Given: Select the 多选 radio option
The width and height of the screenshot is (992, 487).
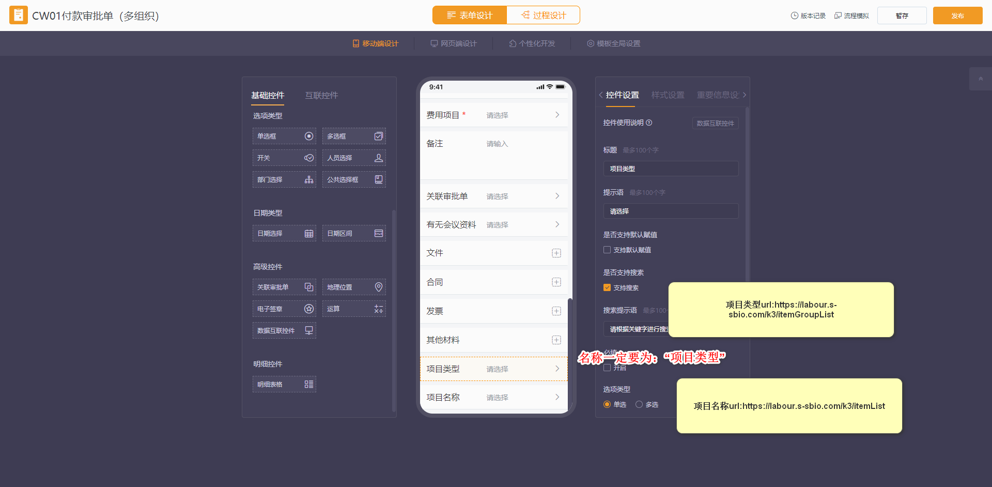Looking at the screenshot, I should tap(639, 404).
